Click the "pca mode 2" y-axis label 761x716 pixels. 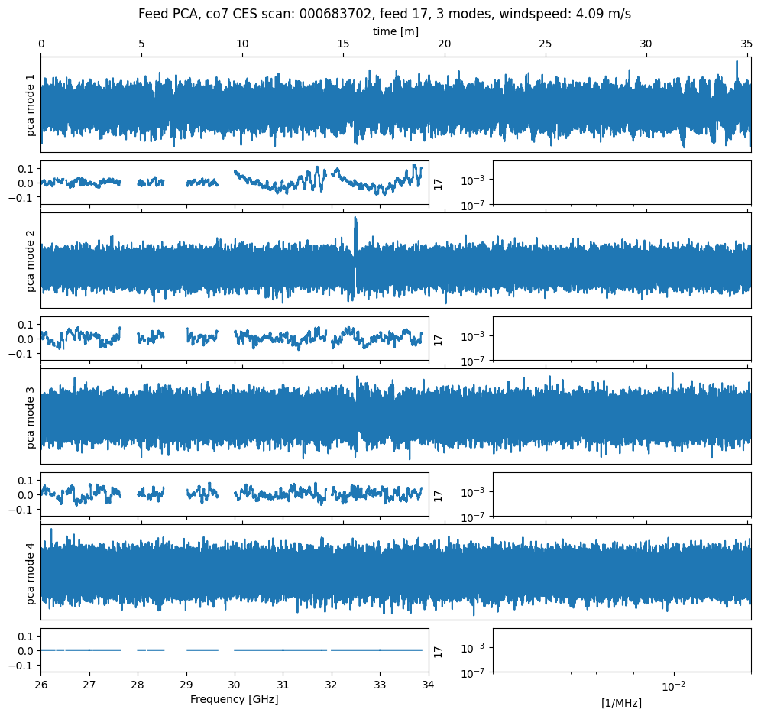[x=31, y=261]
